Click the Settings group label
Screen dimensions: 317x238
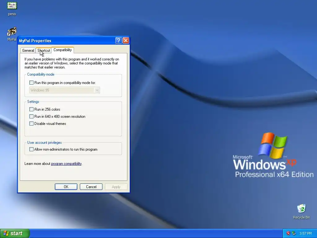33,102
